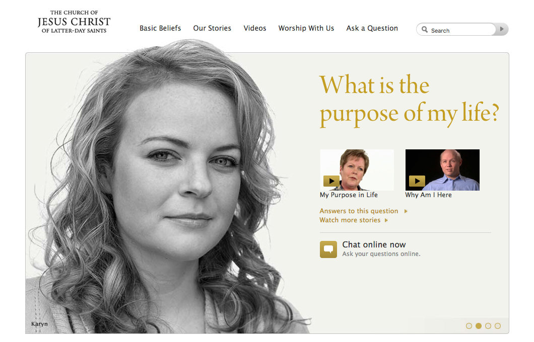Select the third carousel dot
Viewport: 534px width, 342px height.
488,326
